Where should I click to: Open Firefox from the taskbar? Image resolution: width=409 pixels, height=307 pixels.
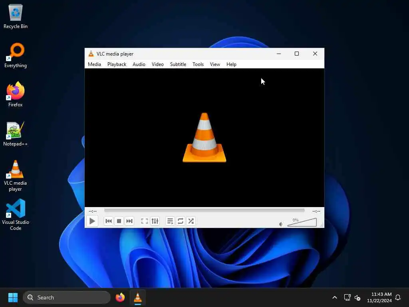coord(120,297)
